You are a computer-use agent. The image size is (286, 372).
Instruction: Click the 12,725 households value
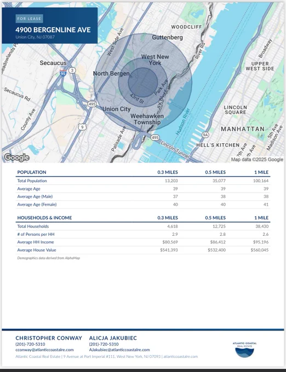[219, 226]
